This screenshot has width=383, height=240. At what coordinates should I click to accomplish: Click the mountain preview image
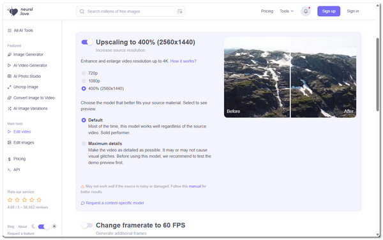(290, 77)
